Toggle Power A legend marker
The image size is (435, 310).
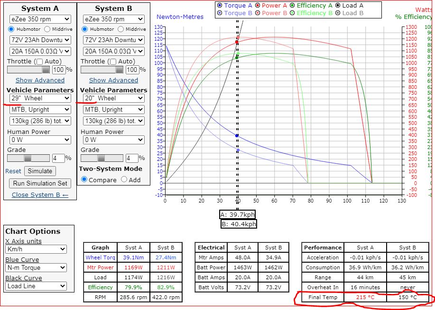[257, 6]
